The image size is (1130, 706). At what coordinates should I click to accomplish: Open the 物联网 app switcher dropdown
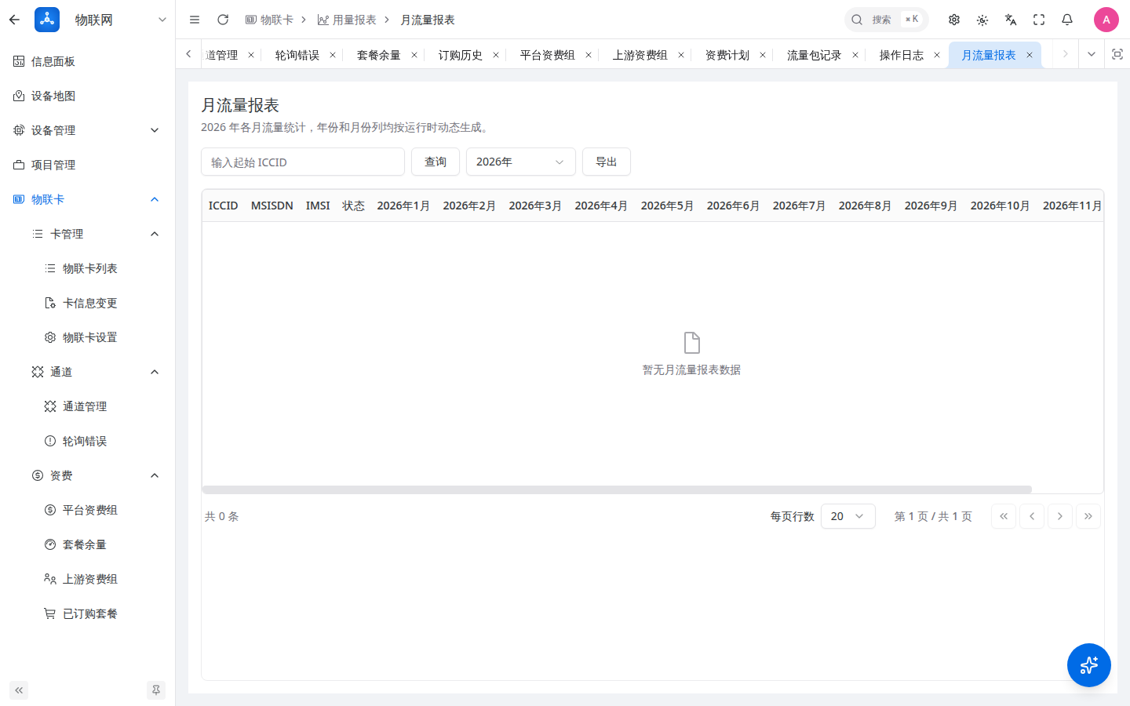click(x=162, y=20)
